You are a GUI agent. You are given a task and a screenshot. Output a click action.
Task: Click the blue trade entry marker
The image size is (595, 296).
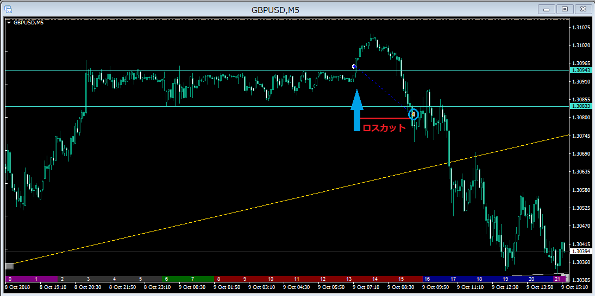354,66
